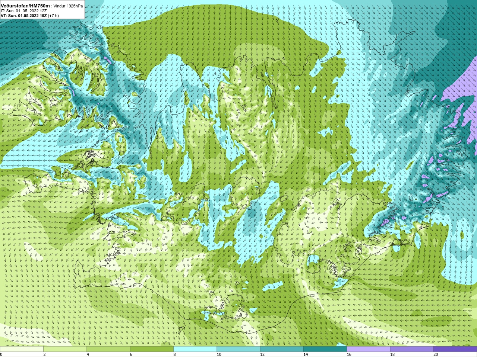Click the light green 2–4 legend swatch
This screenshot has height=357, width=477.
tap(65, 349)
